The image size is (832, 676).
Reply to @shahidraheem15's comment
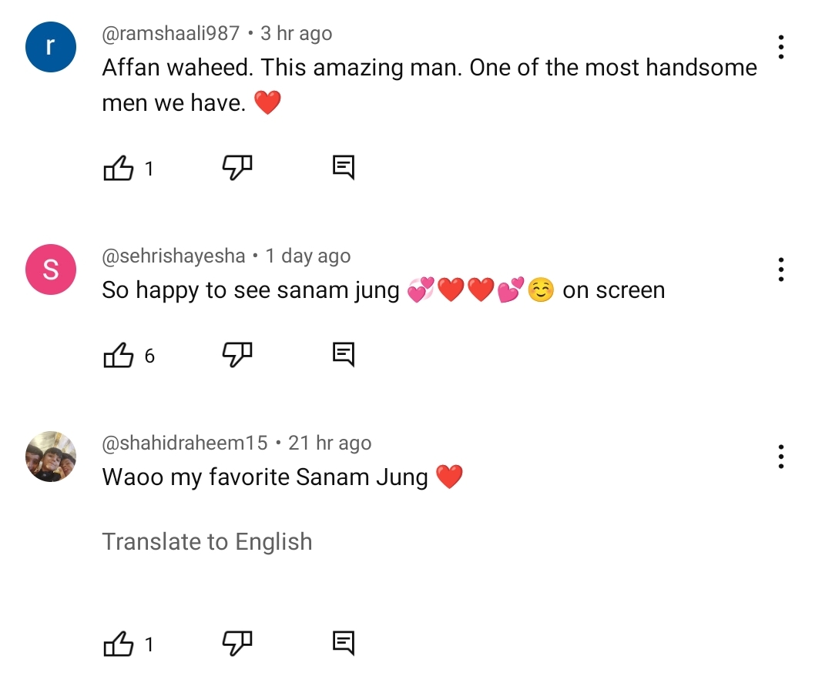click(344, 643)
